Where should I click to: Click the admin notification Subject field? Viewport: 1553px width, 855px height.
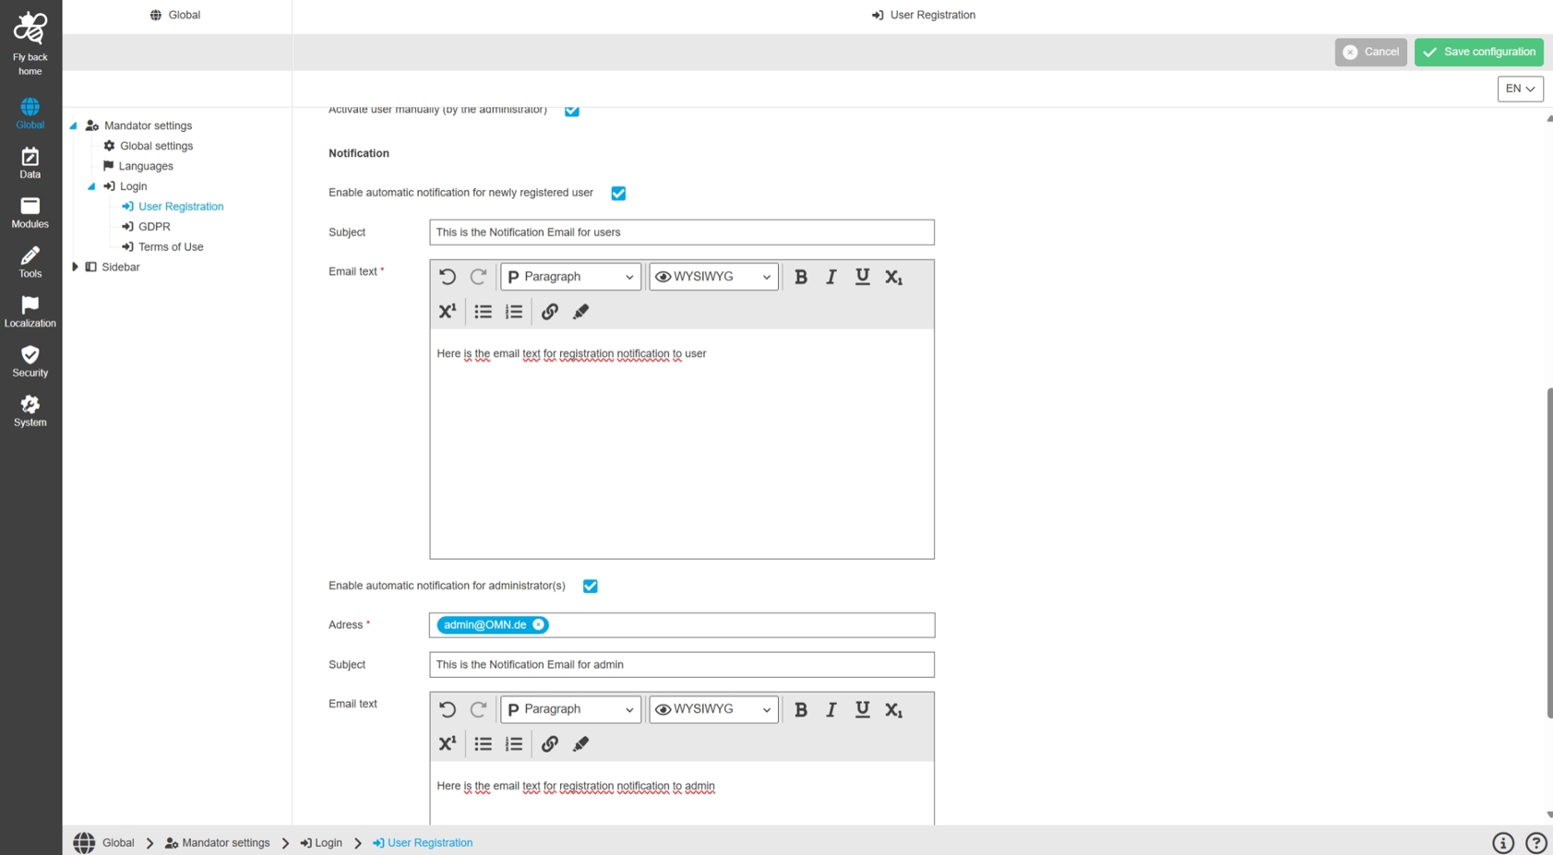[x=682, y=665]
